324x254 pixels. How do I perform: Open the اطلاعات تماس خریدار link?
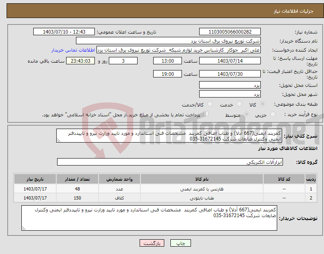point(73,50)
